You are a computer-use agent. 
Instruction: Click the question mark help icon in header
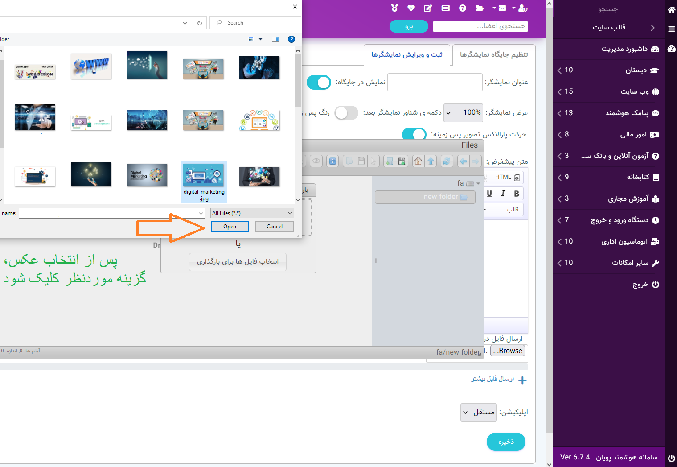[463, 8]
